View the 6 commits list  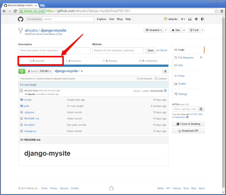37,61
